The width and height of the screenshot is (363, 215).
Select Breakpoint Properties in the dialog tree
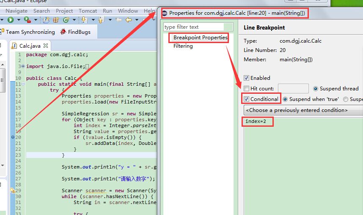pos(201,38)
